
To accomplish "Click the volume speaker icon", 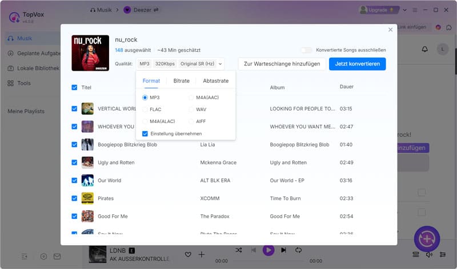I will [429, 254].
